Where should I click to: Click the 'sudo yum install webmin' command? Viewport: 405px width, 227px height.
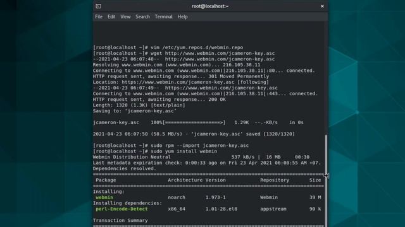[x=184, y=151]
